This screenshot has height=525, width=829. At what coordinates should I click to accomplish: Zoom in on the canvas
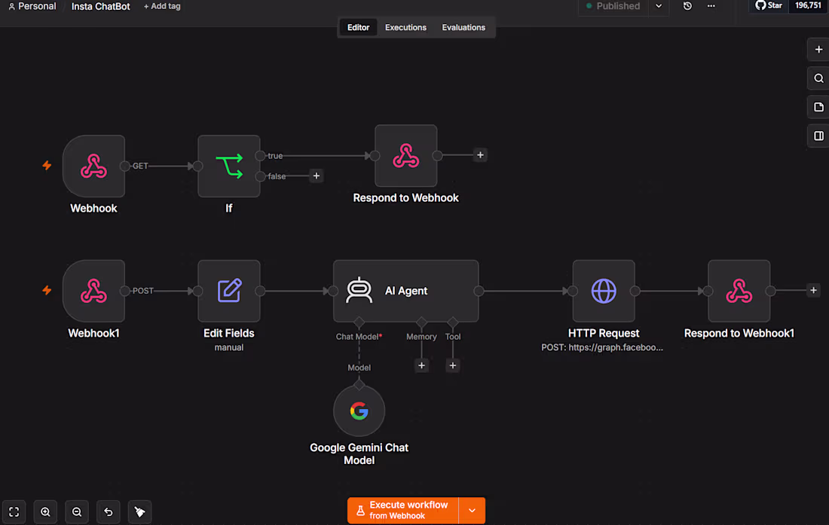[45, 511]
